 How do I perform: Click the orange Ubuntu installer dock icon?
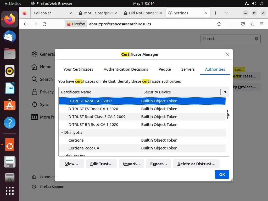[x=10, y=144]
